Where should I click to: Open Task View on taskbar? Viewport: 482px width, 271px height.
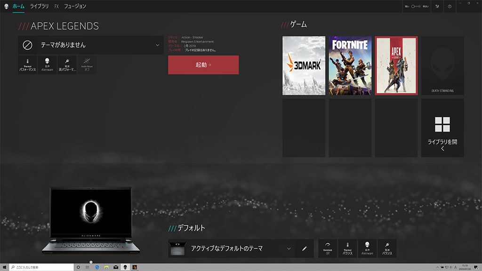87,267
